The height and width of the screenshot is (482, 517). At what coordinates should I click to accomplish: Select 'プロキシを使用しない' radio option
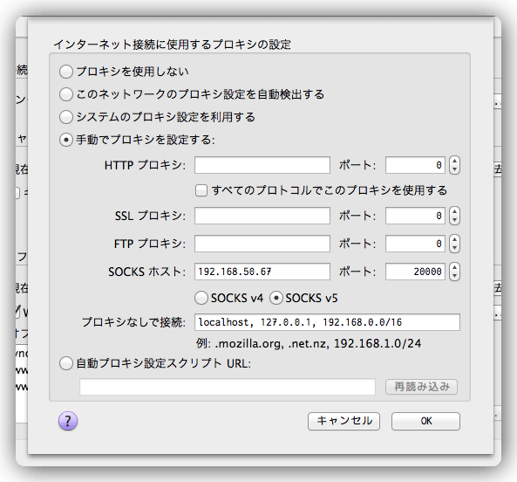(66, 72)
